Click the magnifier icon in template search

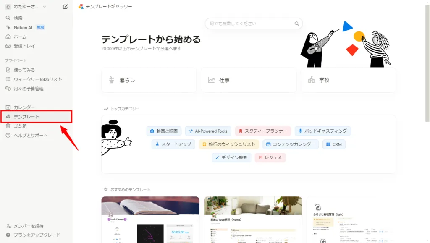[297, 24]
